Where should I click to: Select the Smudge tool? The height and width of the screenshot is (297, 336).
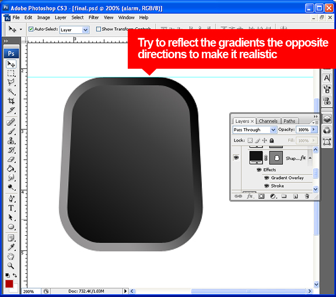pyautogui.click(x=11, y=178)
